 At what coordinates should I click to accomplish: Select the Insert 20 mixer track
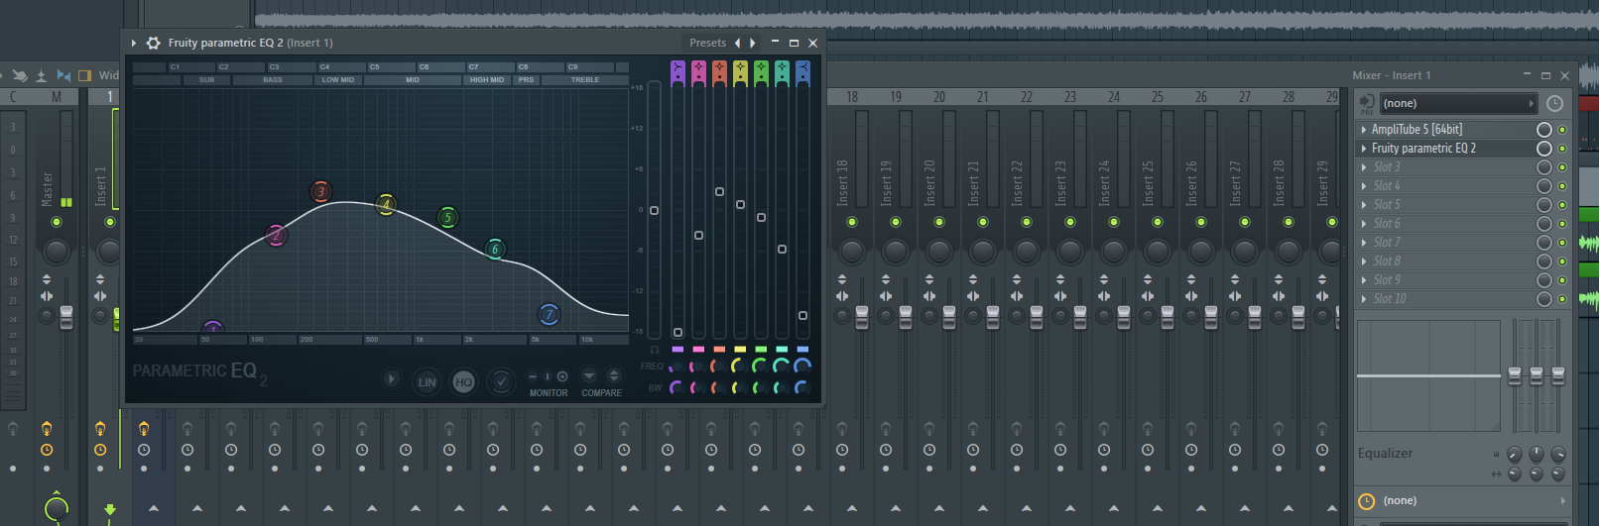pos(929,182)
